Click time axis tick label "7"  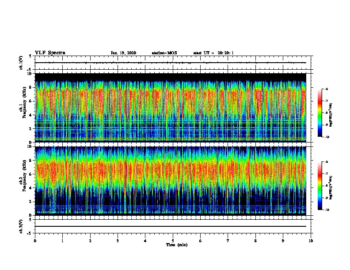point(228,241)
